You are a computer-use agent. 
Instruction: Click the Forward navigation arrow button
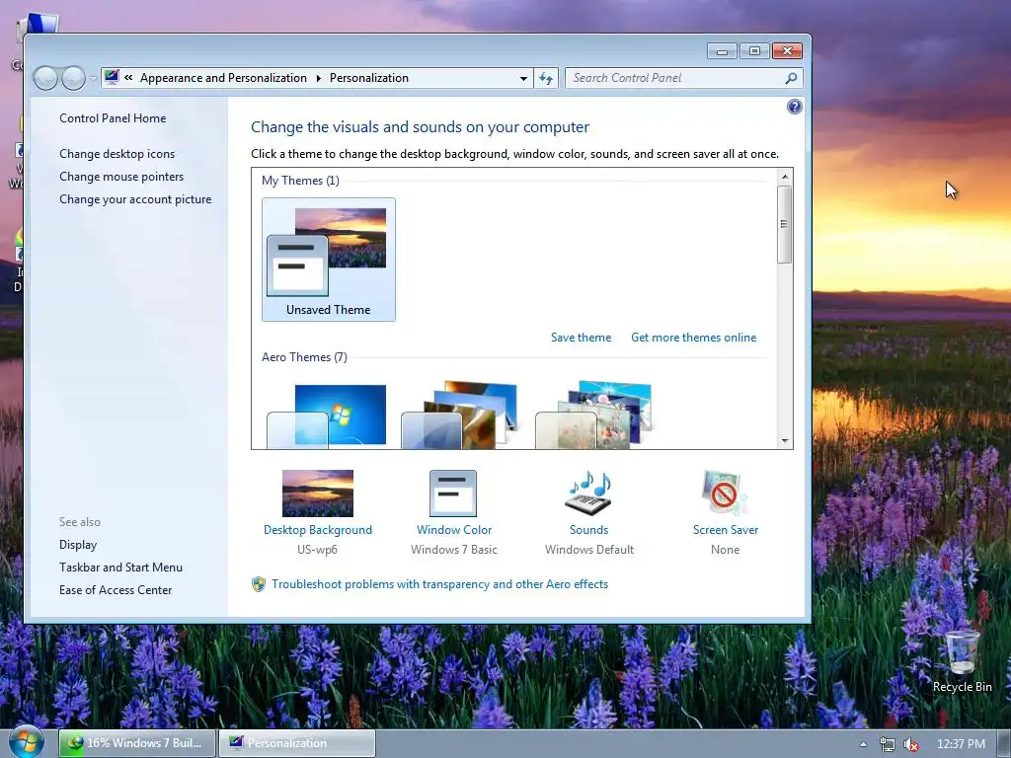click(73, 78)
